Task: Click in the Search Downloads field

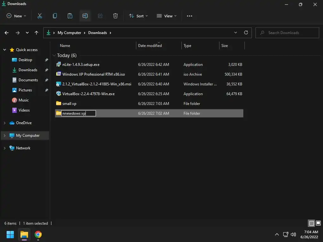Action: (287, 33)
